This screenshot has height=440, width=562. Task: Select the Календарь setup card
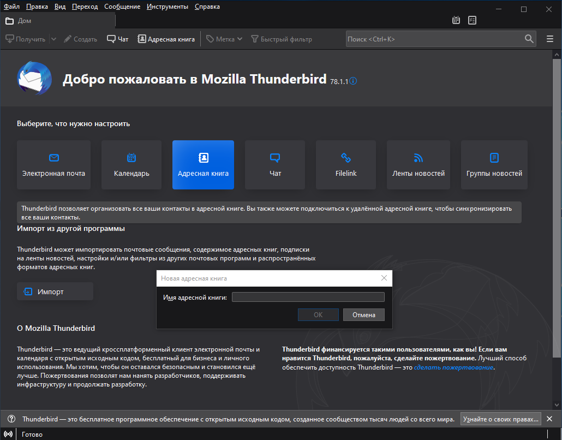pos(131,165)
